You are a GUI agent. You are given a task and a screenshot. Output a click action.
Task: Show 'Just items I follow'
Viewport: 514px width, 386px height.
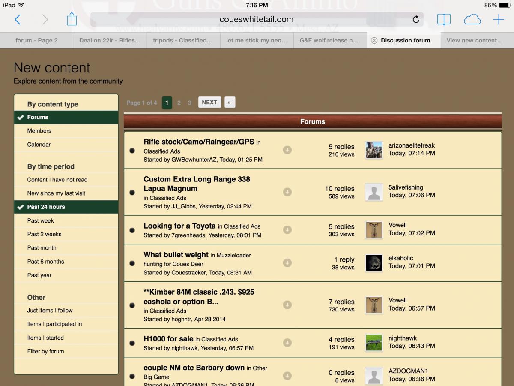click(x=66, y=311)
